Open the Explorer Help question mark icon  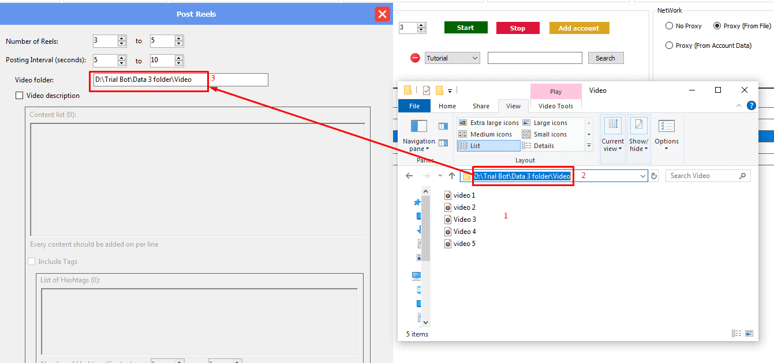[x=751, y=105]
